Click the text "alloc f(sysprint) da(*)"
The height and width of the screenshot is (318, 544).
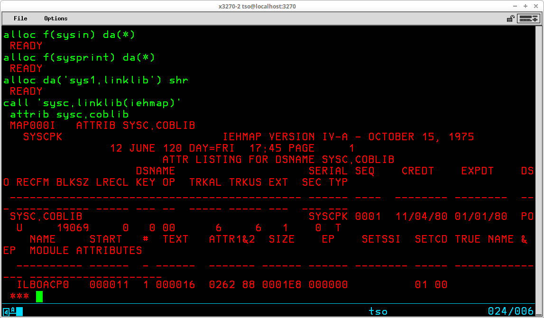pyautogui.click(x=79, y=57)
